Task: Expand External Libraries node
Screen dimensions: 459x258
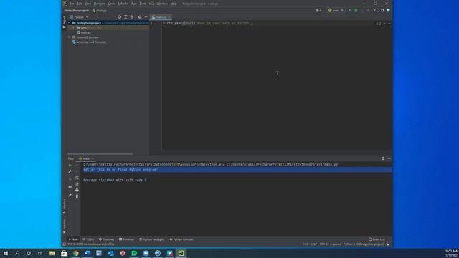Action: click(69, 37)
